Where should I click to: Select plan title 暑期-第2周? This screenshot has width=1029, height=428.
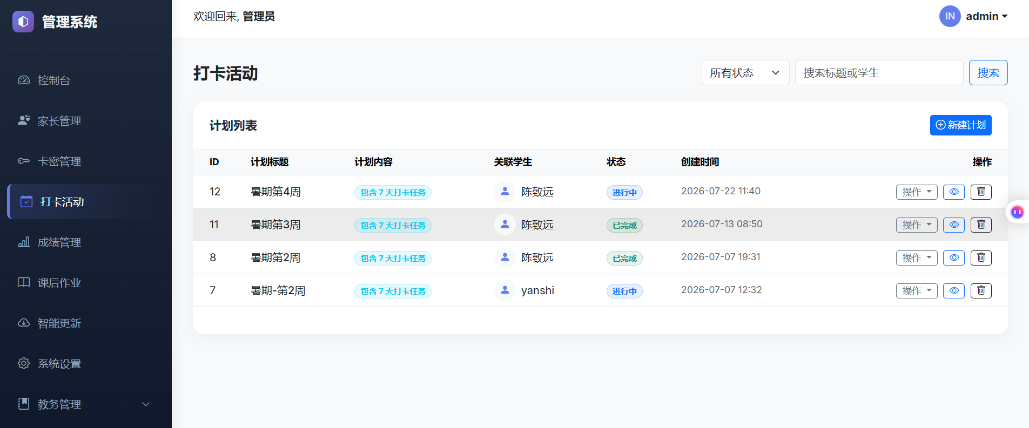278,291
